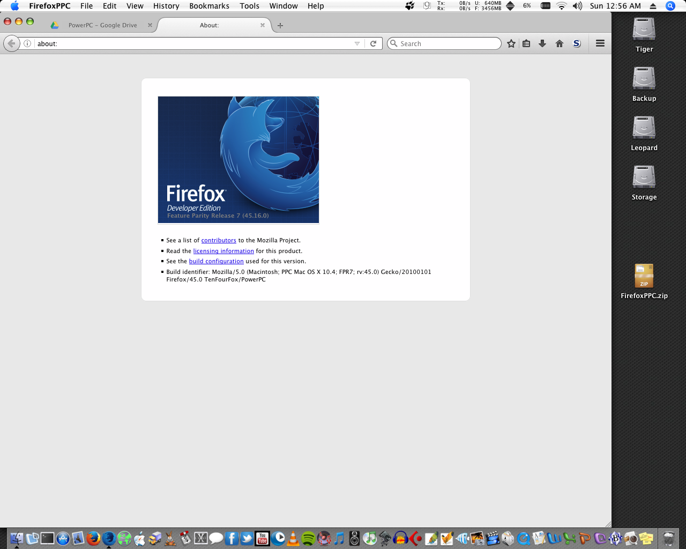This screenshot has height=549, width=686.
Task: Open YouTube icon in dock
Action: click(x=262, y=538)
